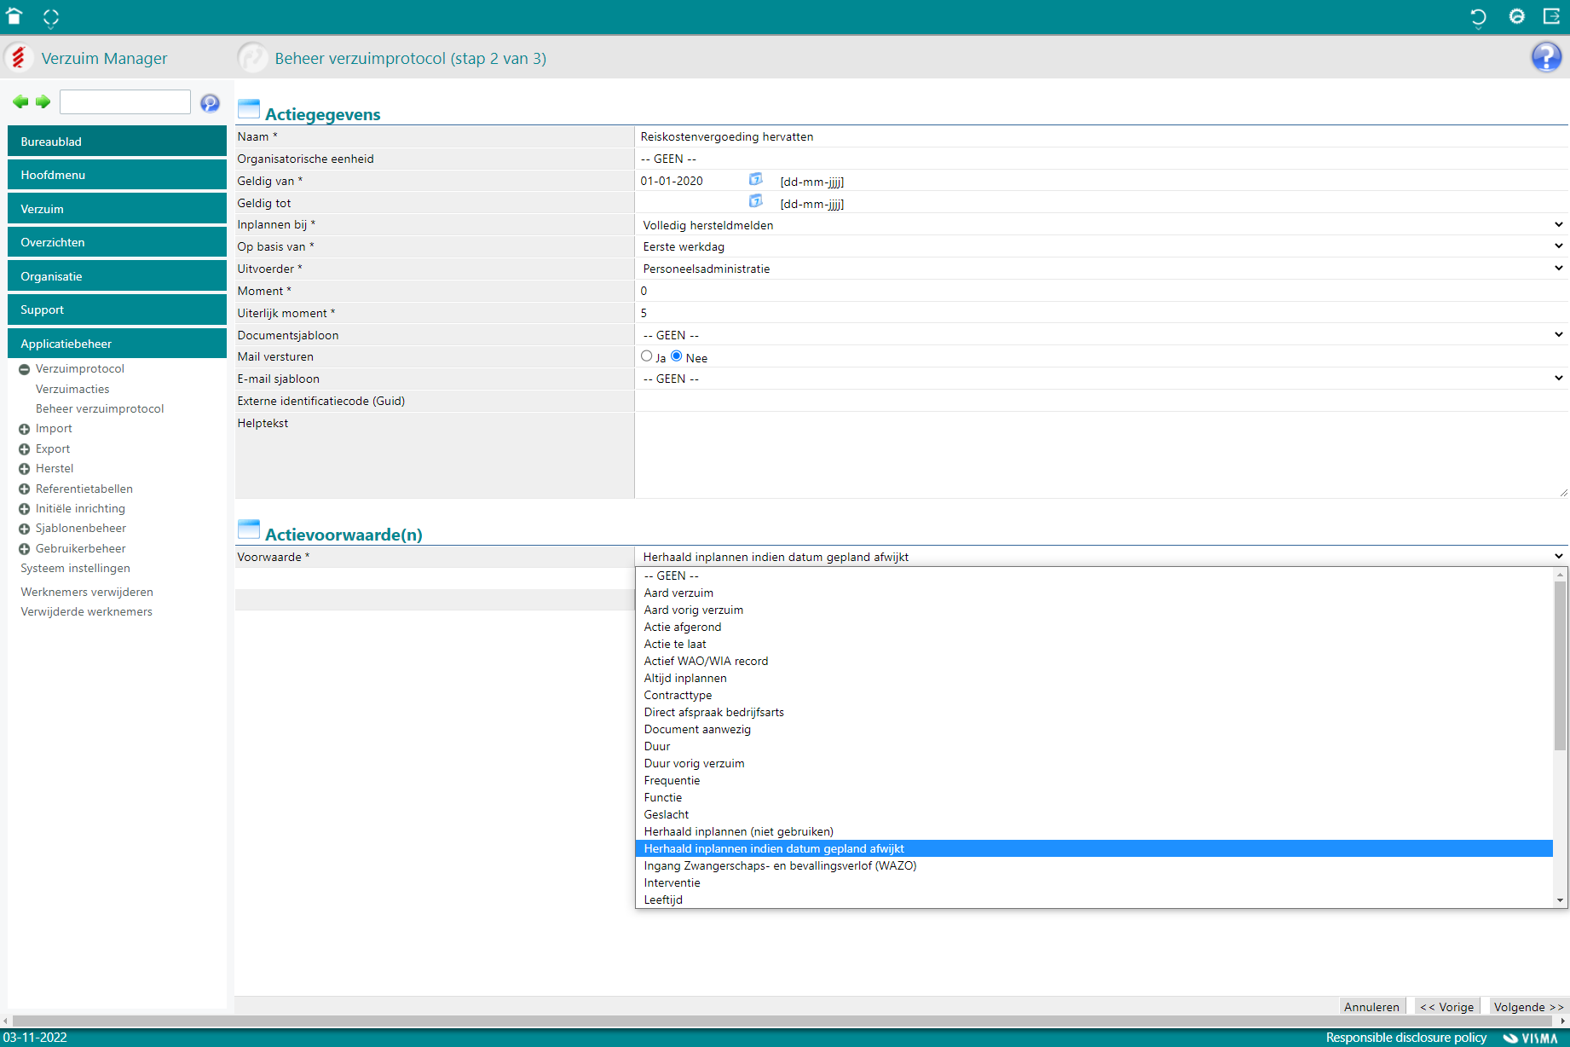Click the Annuleren button
1570x1047 pixels.
point(1371,1007)
